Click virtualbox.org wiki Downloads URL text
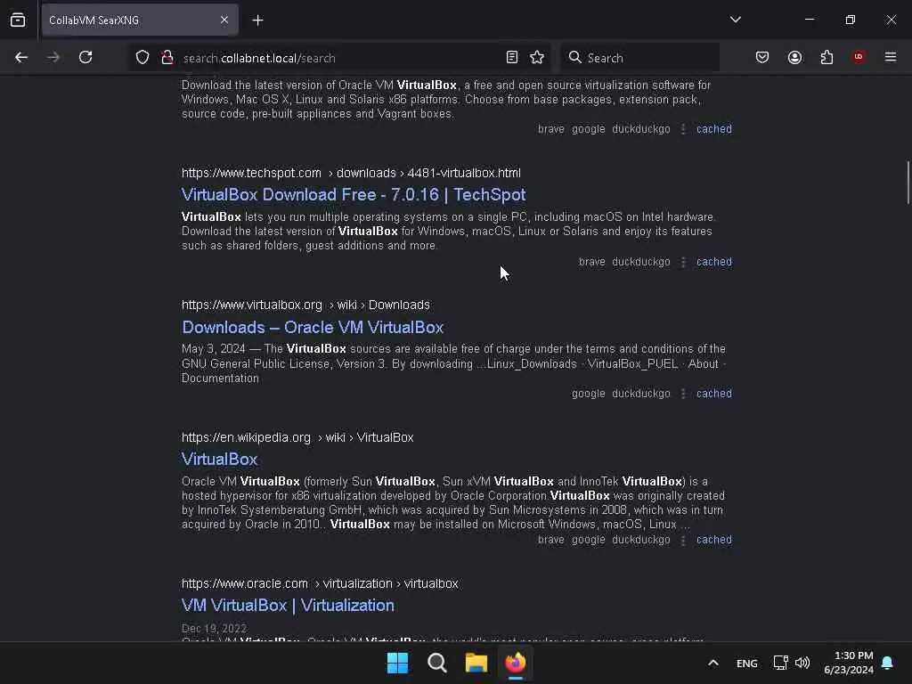This screenshot has width=912, height=684. [x=305, y=305]
